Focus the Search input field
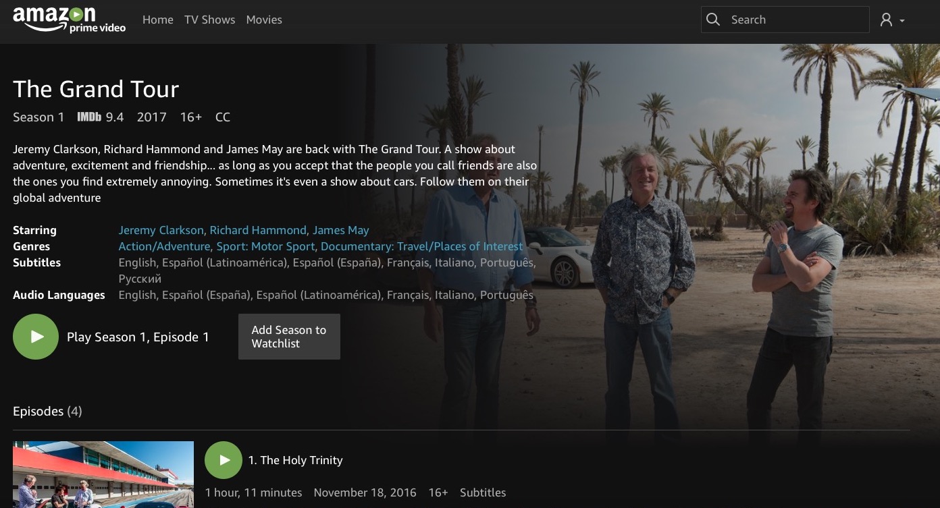The width and height of the screenshot is (940, 508). point(785,20)
